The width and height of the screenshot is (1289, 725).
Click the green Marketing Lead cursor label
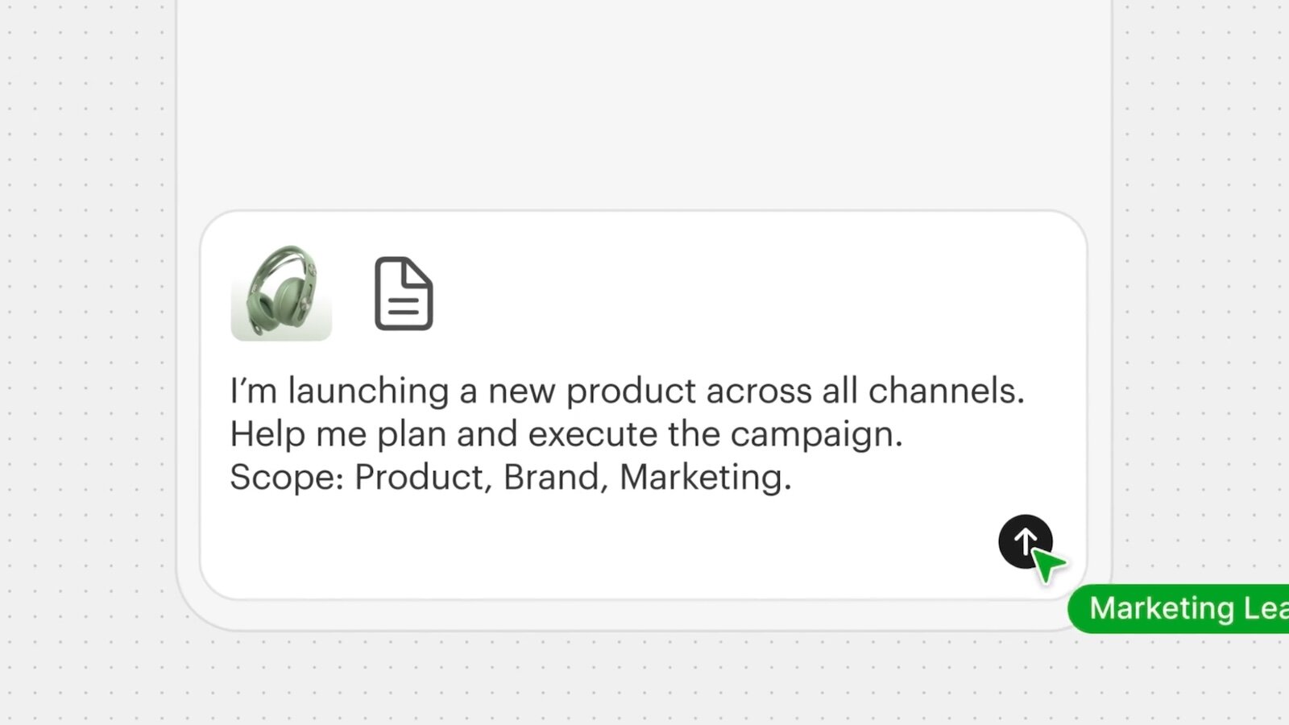[x=1184, y=608]
